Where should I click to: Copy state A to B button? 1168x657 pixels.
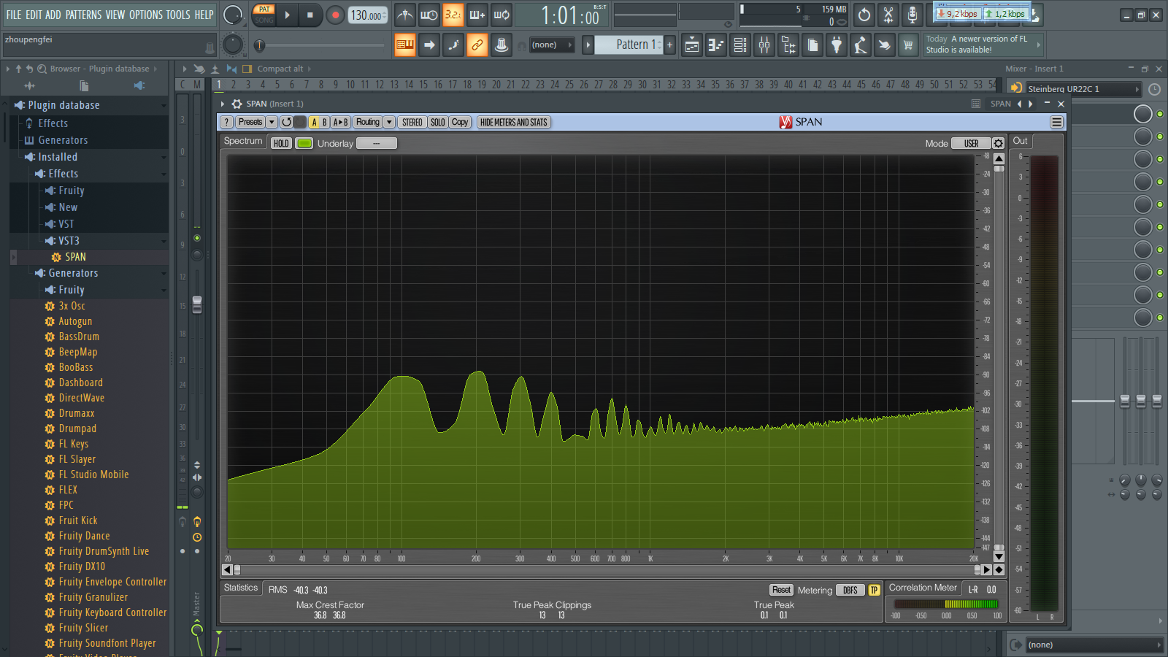click(341, 122)
